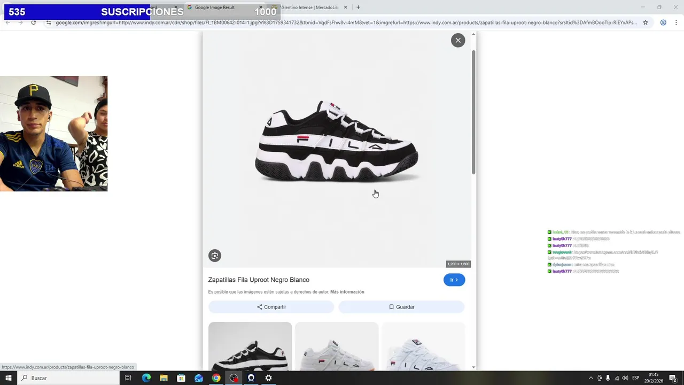Image resolution: width=684 pixels, height=385 pixels.
Task: Open the notification center icon
Action: pos(673,378)
